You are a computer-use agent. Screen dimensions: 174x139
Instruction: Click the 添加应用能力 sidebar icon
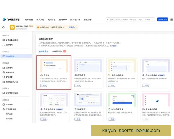(3, 56)
